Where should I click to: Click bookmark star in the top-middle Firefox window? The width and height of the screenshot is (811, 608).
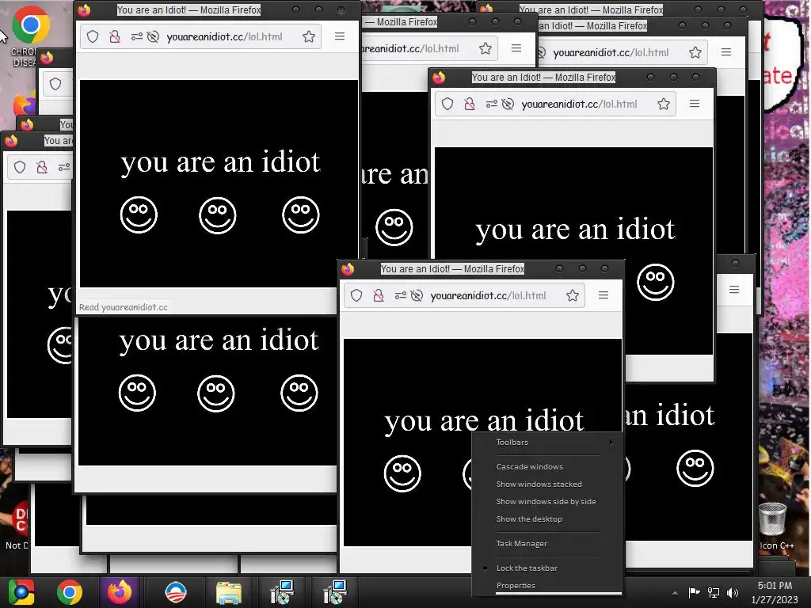[x=485, y=48]
